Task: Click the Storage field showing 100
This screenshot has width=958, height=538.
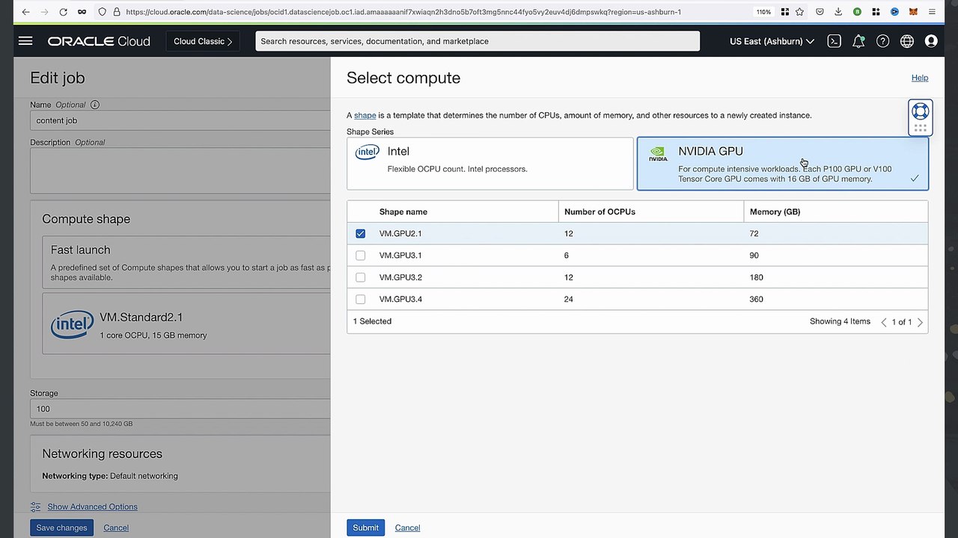Action: (x=180, y=409)
